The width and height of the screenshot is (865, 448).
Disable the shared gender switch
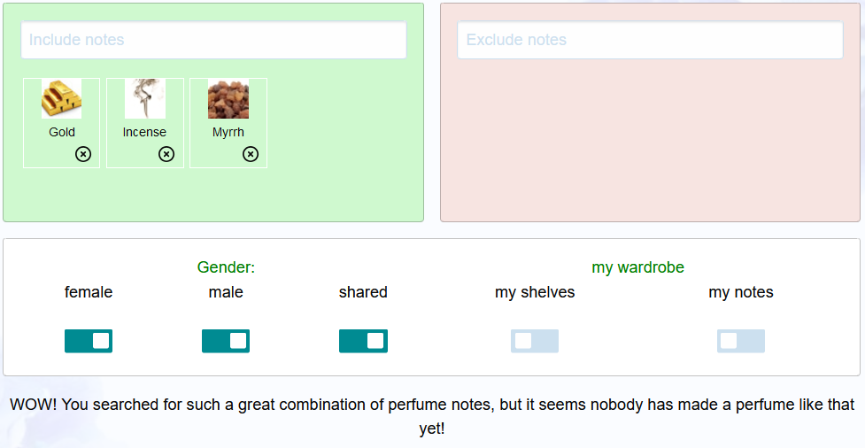click(x=363, y=341)
